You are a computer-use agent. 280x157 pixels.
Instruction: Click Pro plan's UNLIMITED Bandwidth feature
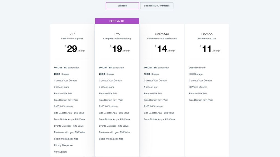point(111,67)
